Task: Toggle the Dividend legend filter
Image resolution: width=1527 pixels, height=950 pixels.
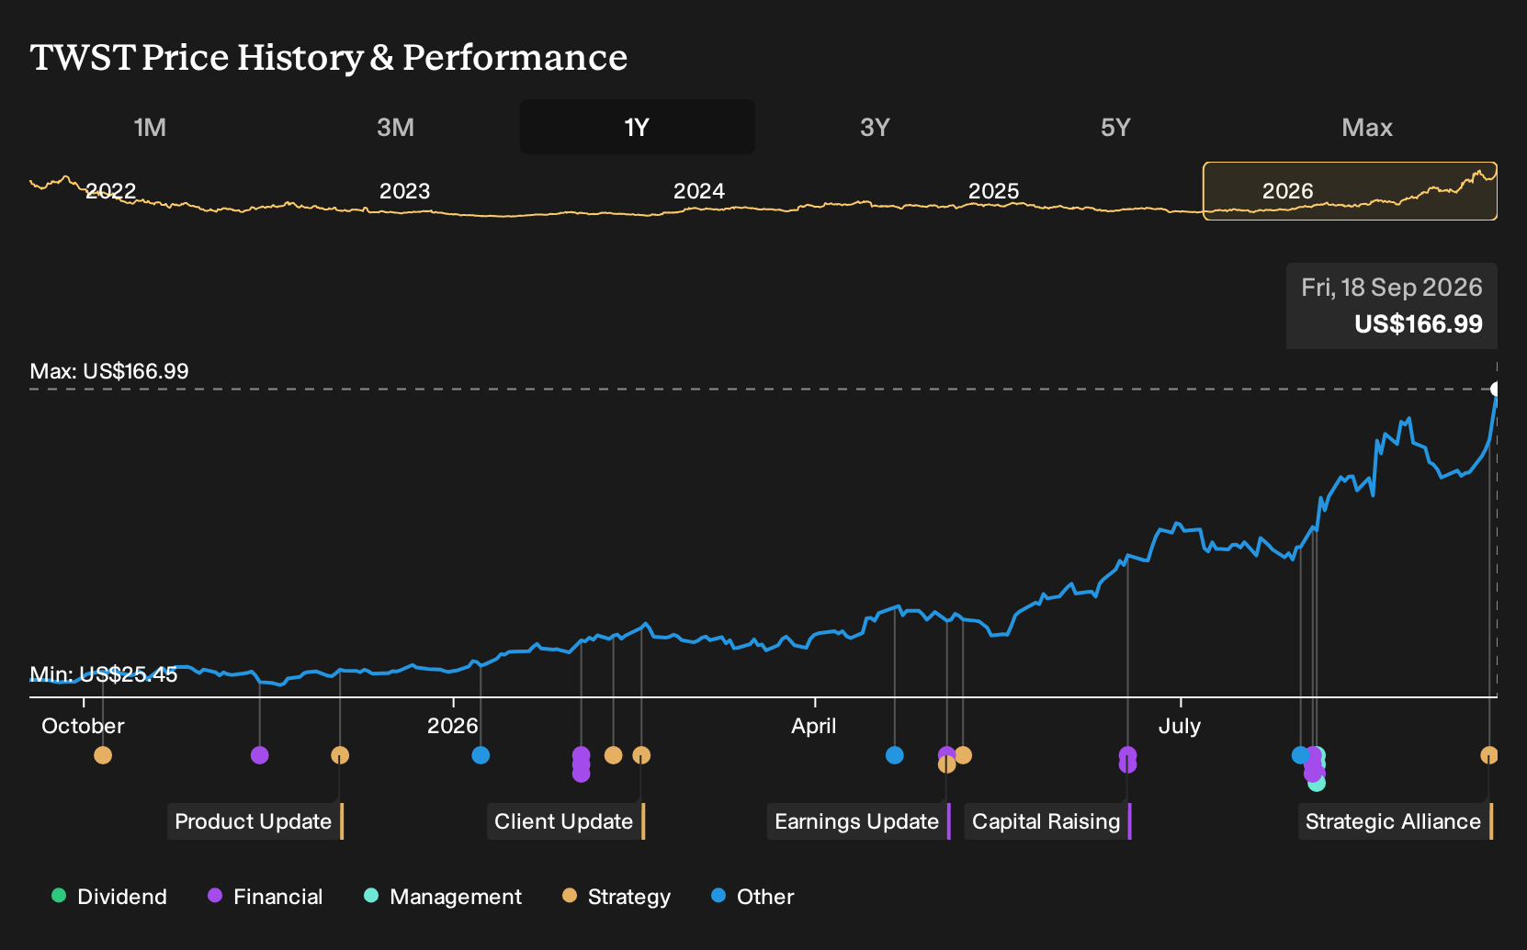Action: (x=109, y=897)
